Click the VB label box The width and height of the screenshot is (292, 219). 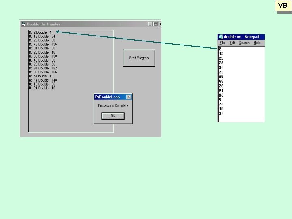tap(283, 6)
